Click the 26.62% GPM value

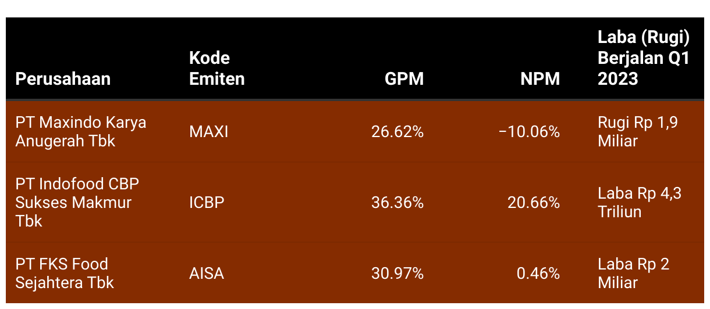pos(397,132)
